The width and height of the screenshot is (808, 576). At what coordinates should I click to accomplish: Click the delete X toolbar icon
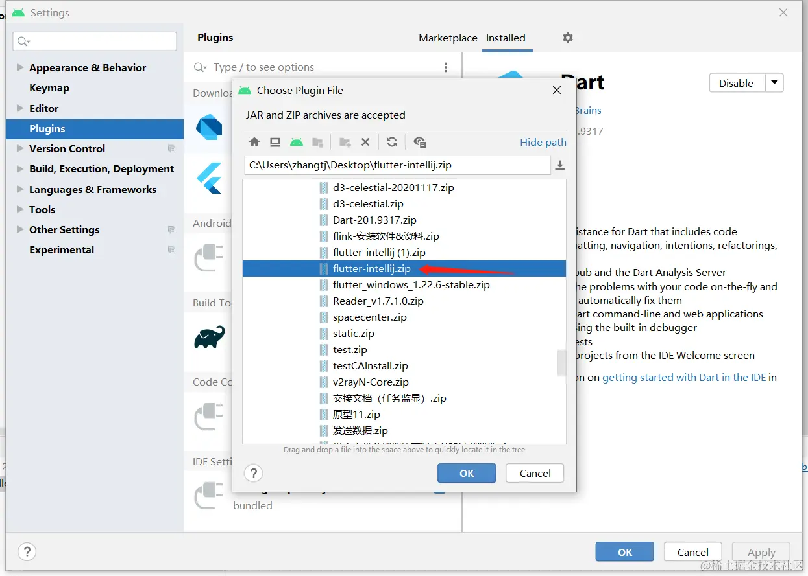(x=365, y=142)
